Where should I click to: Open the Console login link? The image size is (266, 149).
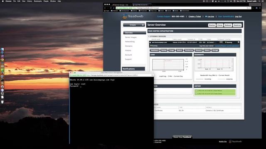217,46
